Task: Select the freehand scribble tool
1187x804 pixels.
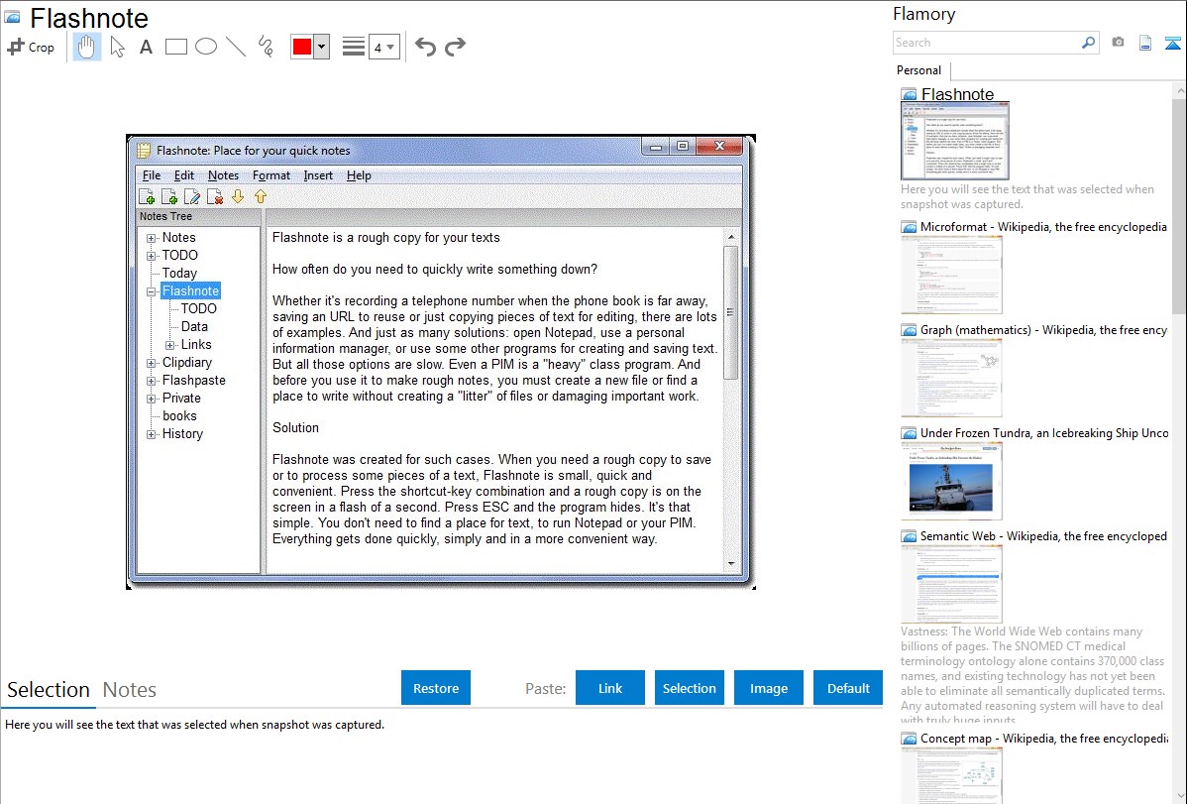Action: [x=266, y=47]
